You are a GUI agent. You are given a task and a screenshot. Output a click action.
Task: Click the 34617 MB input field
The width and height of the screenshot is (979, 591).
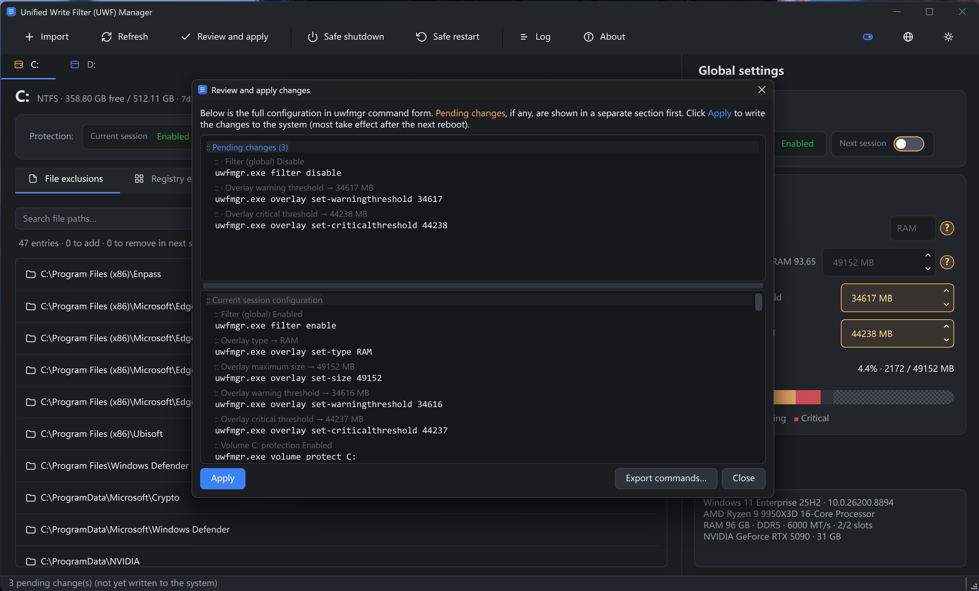897,298
